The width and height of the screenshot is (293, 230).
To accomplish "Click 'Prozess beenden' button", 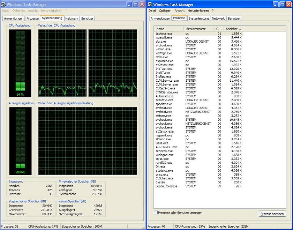I will click(272, 214).
